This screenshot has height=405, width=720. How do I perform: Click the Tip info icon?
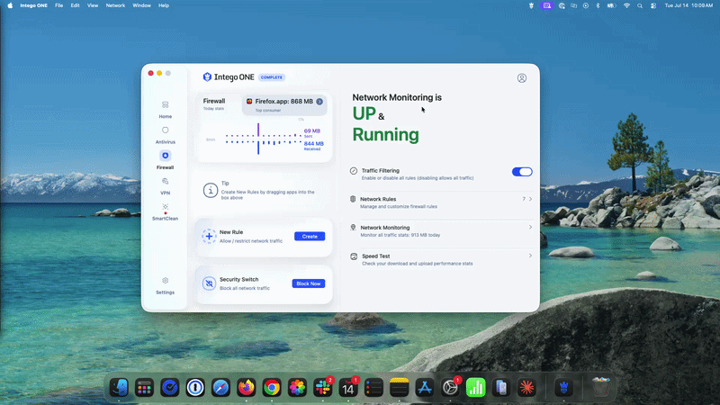coord(211,190)
